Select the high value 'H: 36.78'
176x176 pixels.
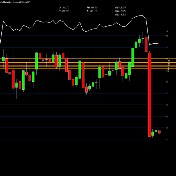click(x=92, y=7)
